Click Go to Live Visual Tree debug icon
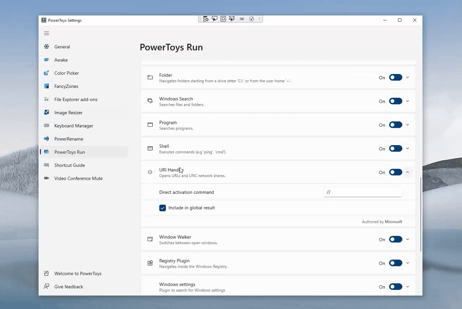Image resolution: width=462 pixels, height=309 pixels. (206, 19)
